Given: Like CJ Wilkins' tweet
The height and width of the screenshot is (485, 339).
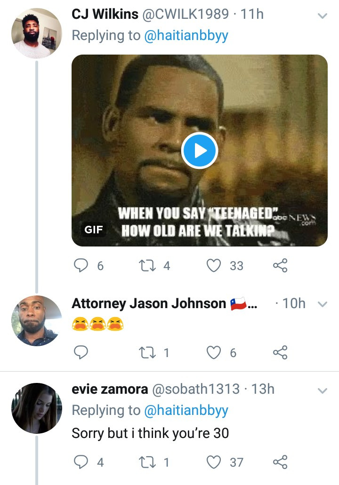Looking at the screenshot, I should click(x=215, y=266).
